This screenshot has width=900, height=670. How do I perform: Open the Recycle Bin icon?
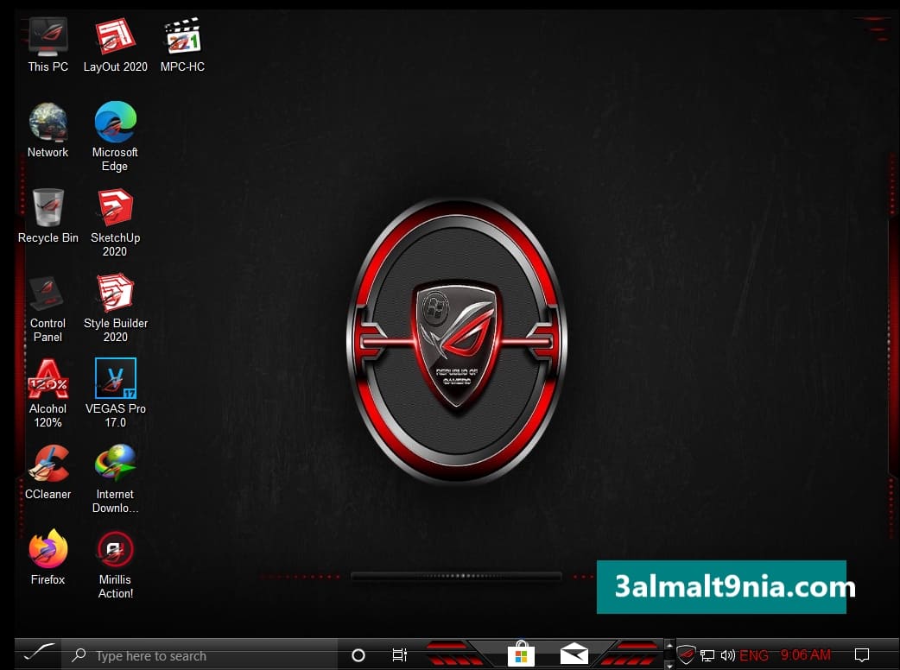click(x=48, y=216)
